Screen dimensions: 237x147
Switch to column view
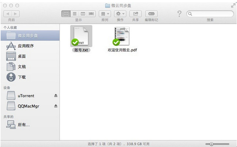pos(83,14)
